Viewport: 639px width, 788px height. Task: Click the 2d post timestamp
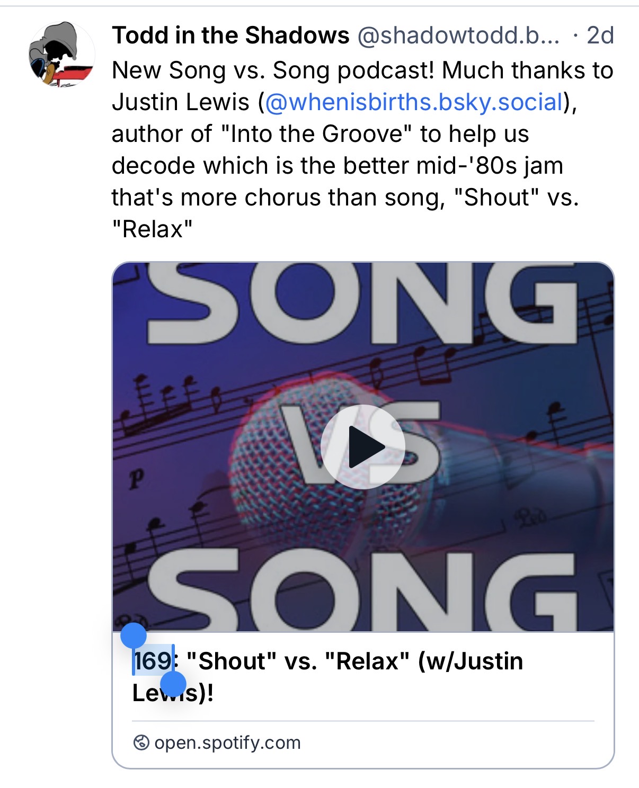coord(600,35)
